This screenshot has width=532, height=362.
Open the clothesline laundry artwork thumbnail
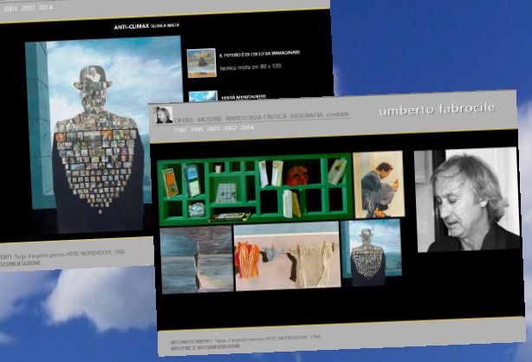pyautogui.click(x=288, y=256)
